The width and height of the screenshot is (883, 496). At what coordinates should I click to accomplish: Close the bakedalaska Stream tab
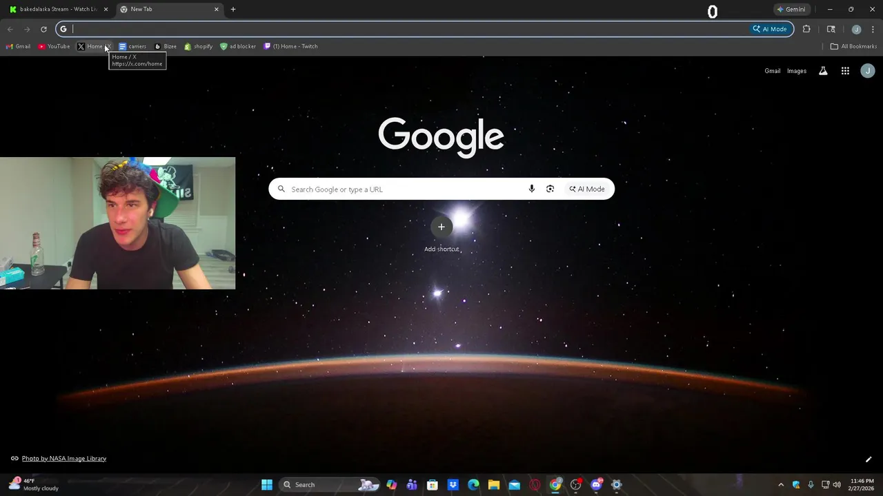pyautogui.click(x=106, y=9)
